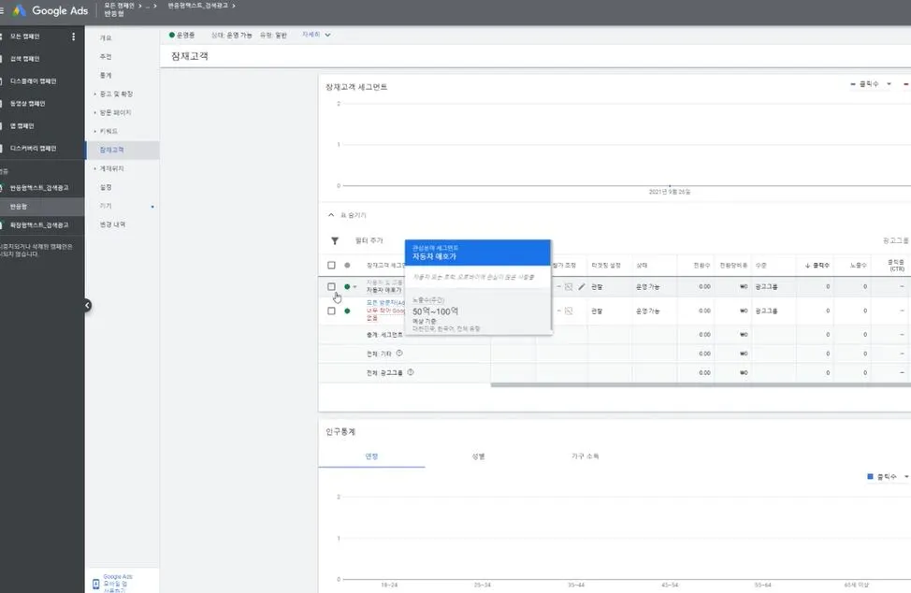Click the bid adjustment icon in first row

pos(569,287)
